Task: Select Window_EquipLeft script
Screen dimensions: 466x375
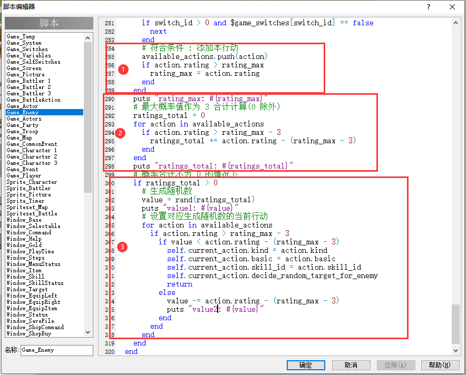Action: point(32,295)
